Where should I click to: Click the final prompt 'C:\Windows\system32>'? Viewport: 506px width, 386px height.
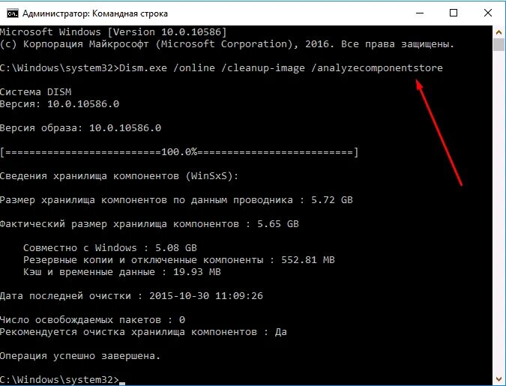[59, 380]
